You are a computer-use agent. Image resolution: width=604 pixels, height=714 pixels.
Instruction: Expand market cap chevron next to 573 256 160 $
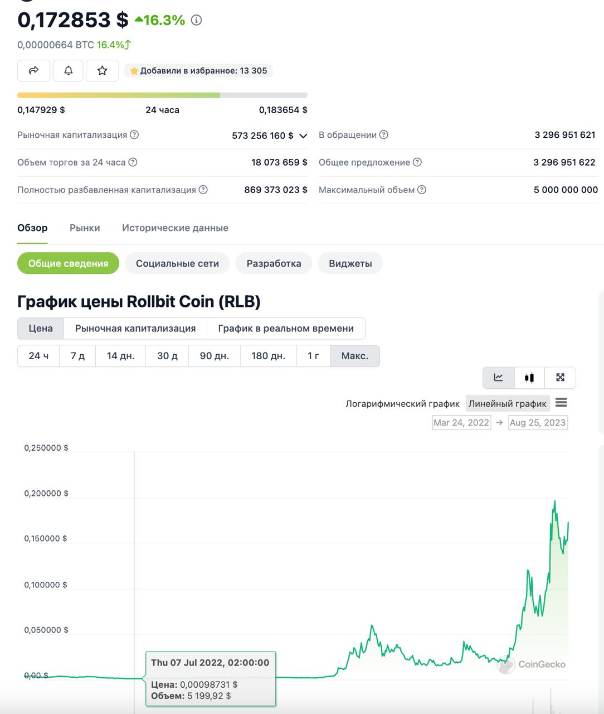pos(303,136)
